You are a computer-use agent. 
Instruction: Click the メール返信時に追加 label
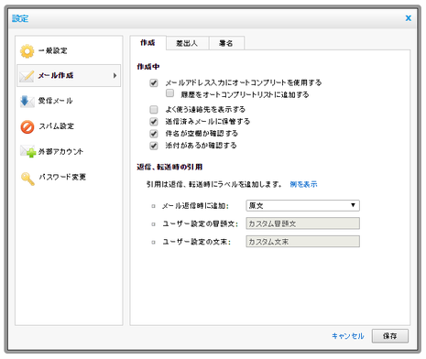[195, 206]
